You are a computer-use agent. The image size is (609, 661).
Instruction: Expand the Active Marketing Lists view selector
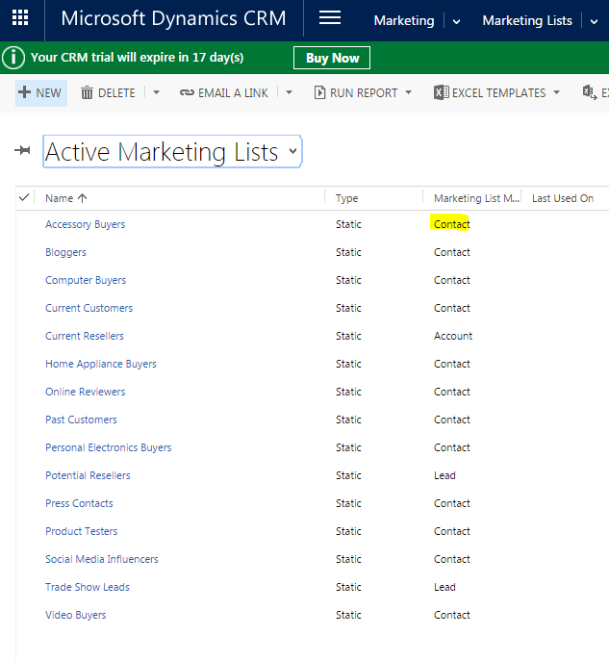(292, 151)
